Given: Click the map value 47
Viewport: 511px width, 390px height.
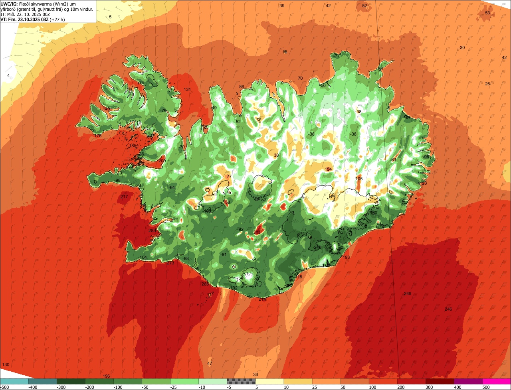Looking at the screenshot, I should click(210, 363).
